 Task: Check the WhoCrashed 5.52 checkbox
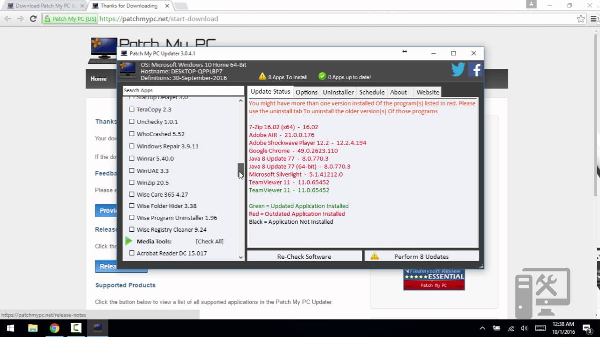[x=132, y=133]
